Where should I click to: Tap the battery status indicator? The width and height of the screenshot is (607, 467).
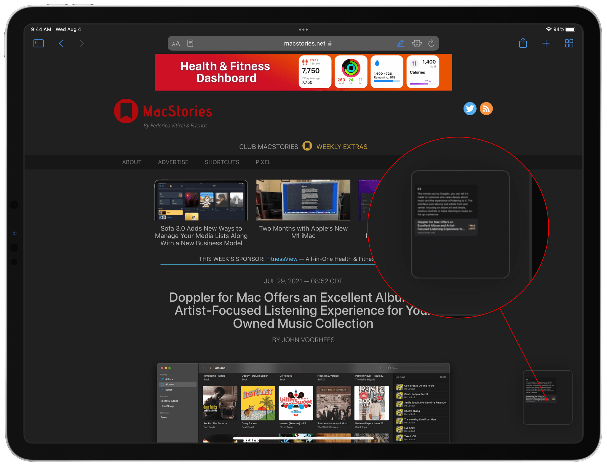point(571,29)
